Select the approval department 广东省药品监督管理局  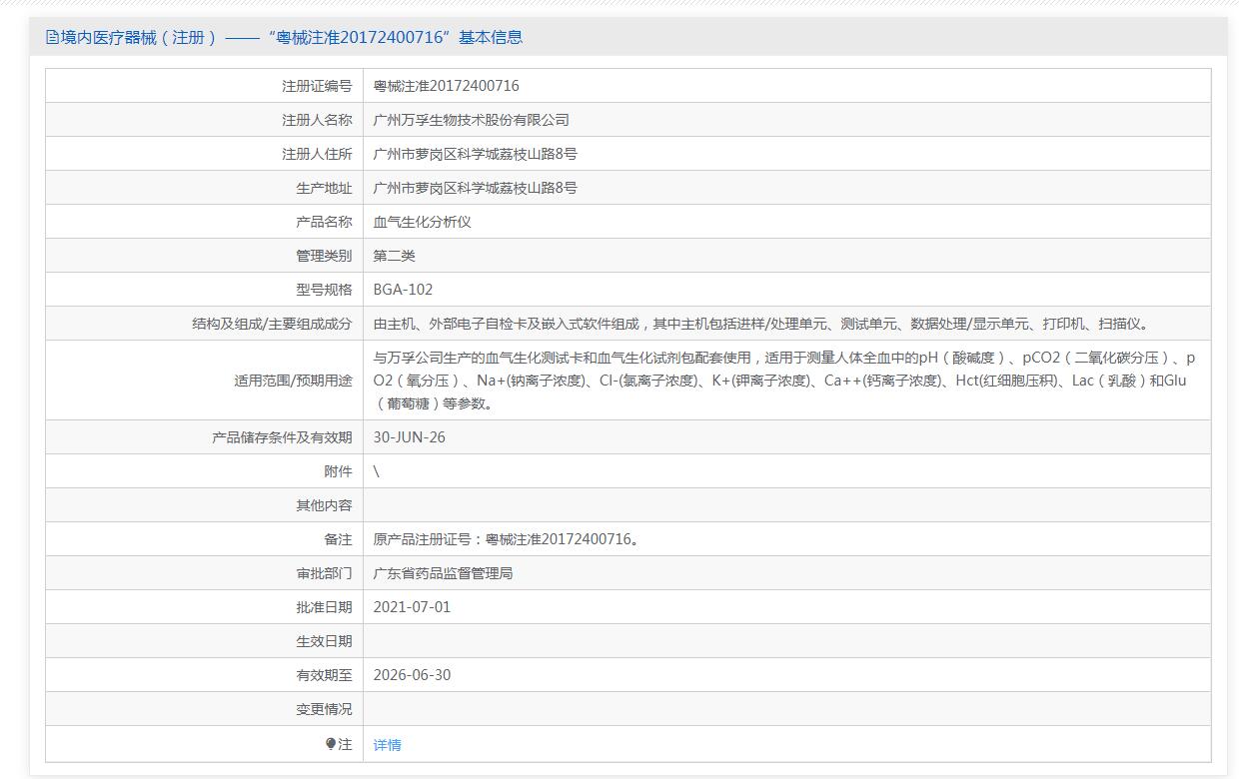point(443,573)
